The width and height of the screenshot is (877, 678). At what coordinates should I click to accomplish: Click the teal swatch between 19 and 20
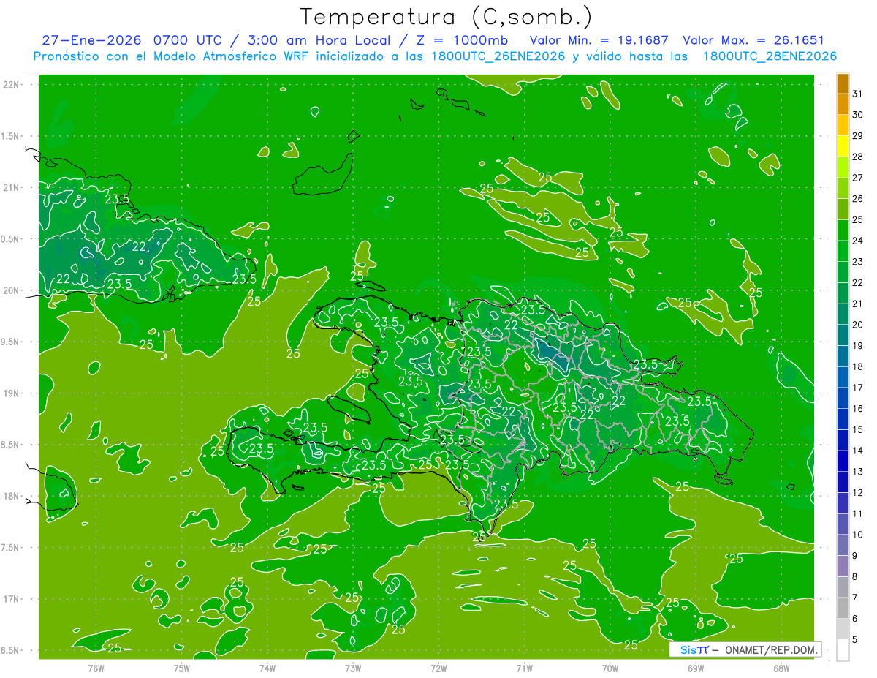pyautogui.click(x=843, y=335)
